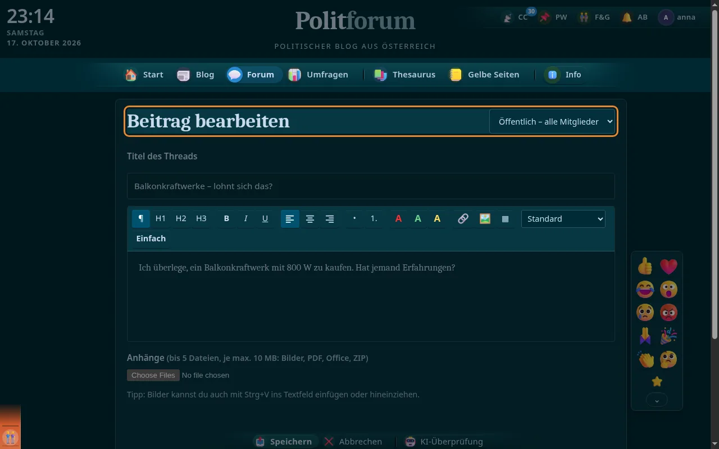Click the thread title input field

tap(371, 186)
